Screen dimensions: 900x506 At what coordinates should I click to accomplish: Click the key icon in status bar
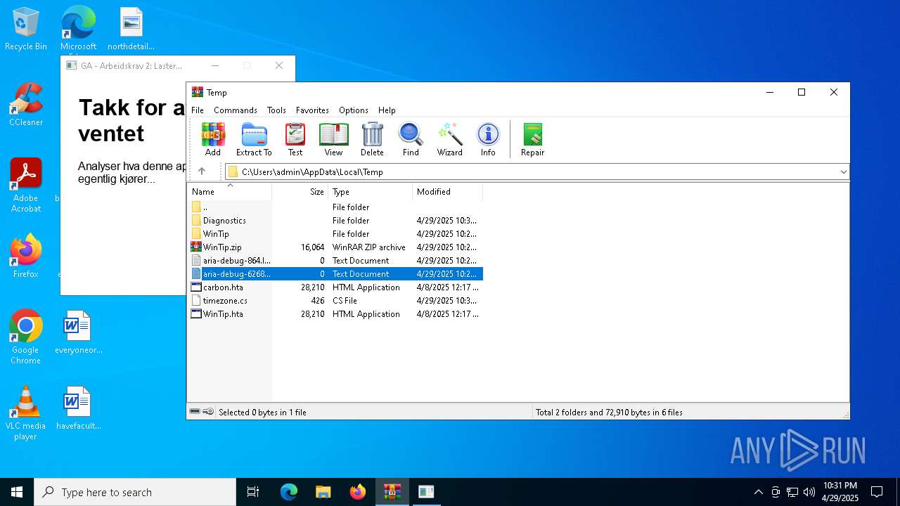(x=208, y=412)
